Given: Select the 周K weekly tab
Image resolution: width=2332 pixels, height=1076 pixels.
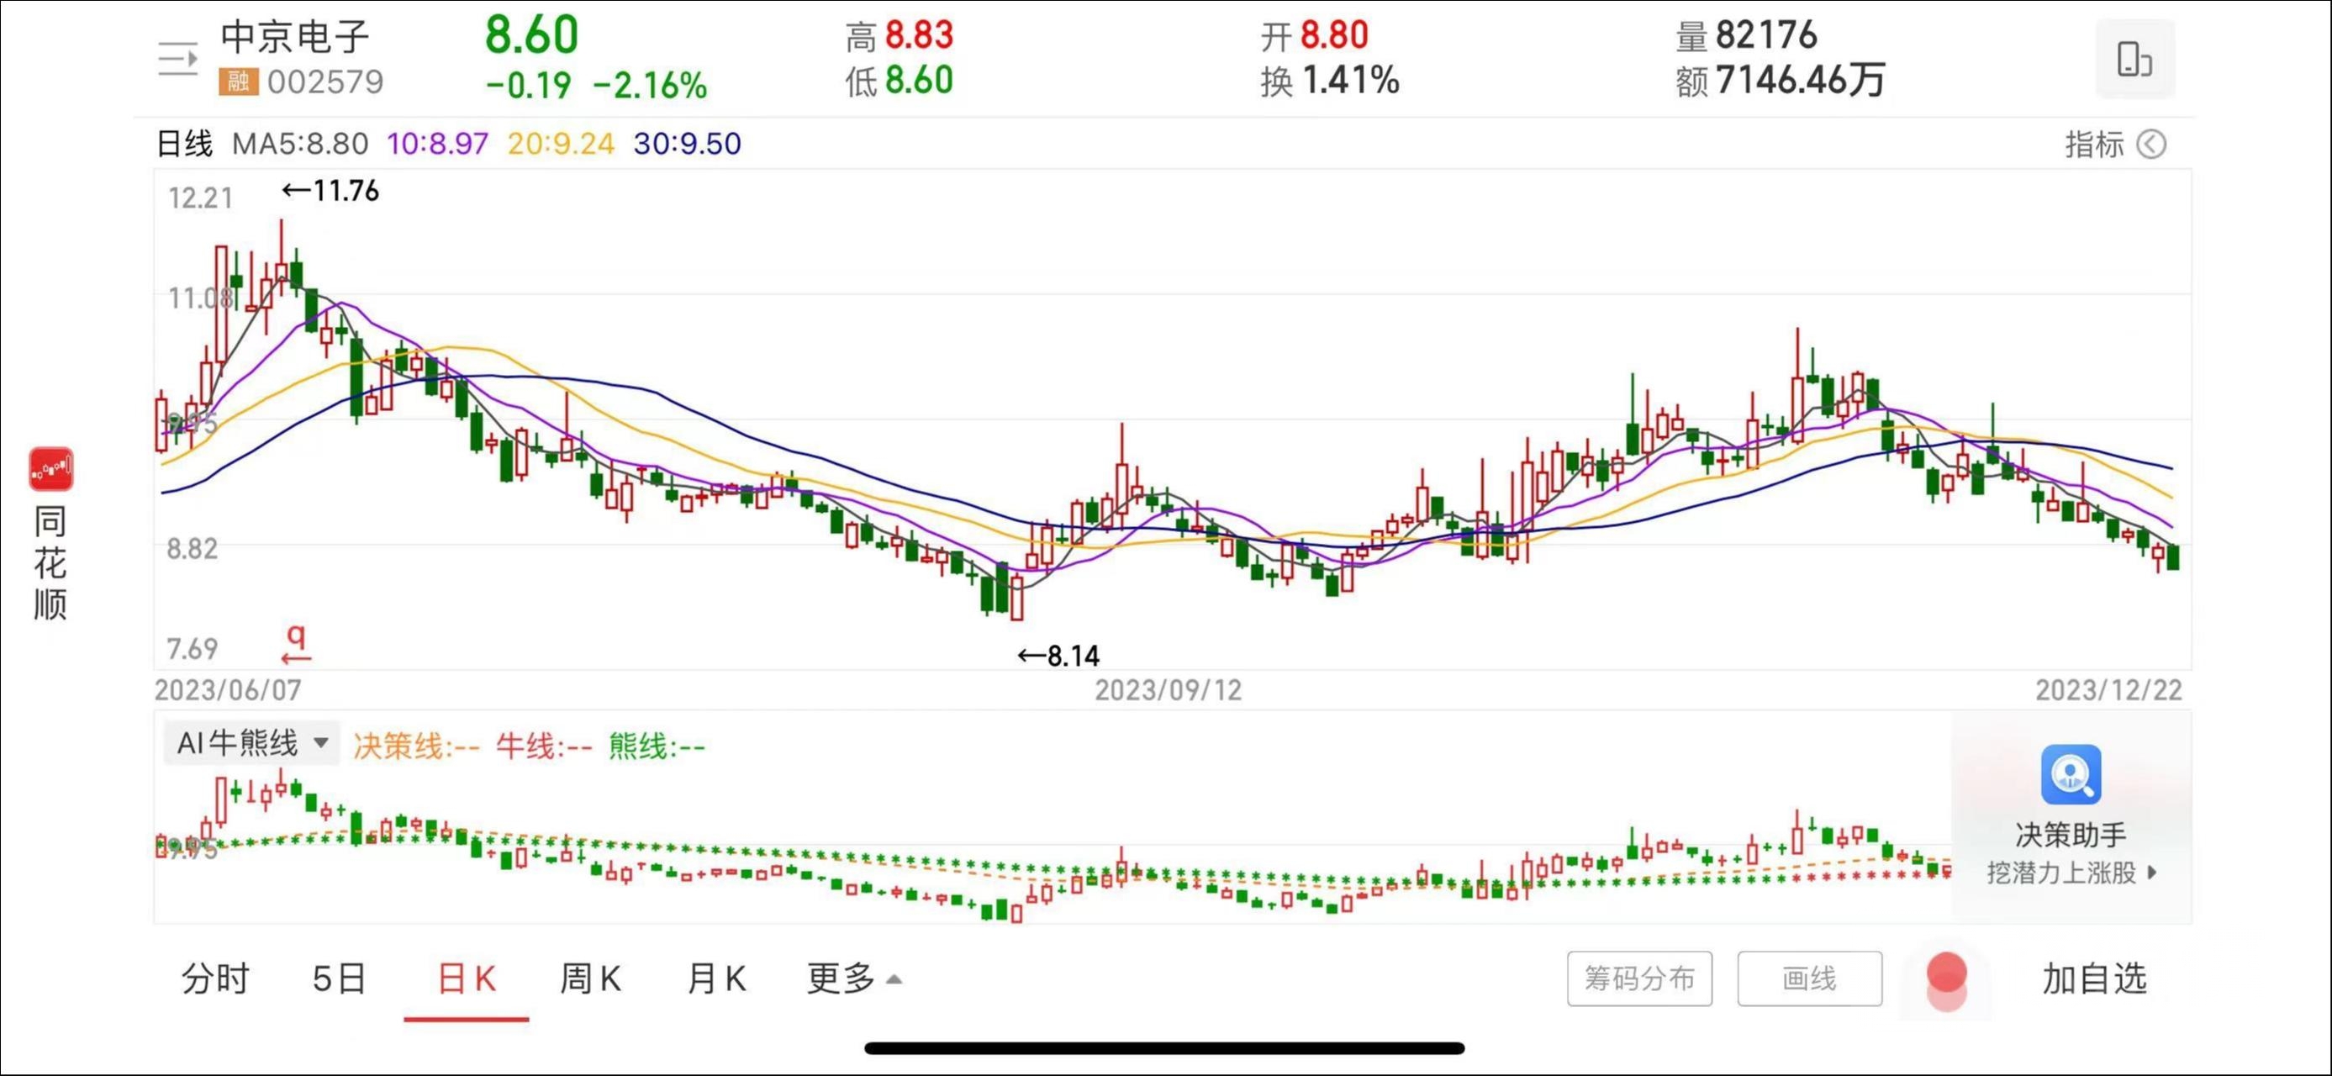Looking at the screenshot, I should (x=590, y=979).
